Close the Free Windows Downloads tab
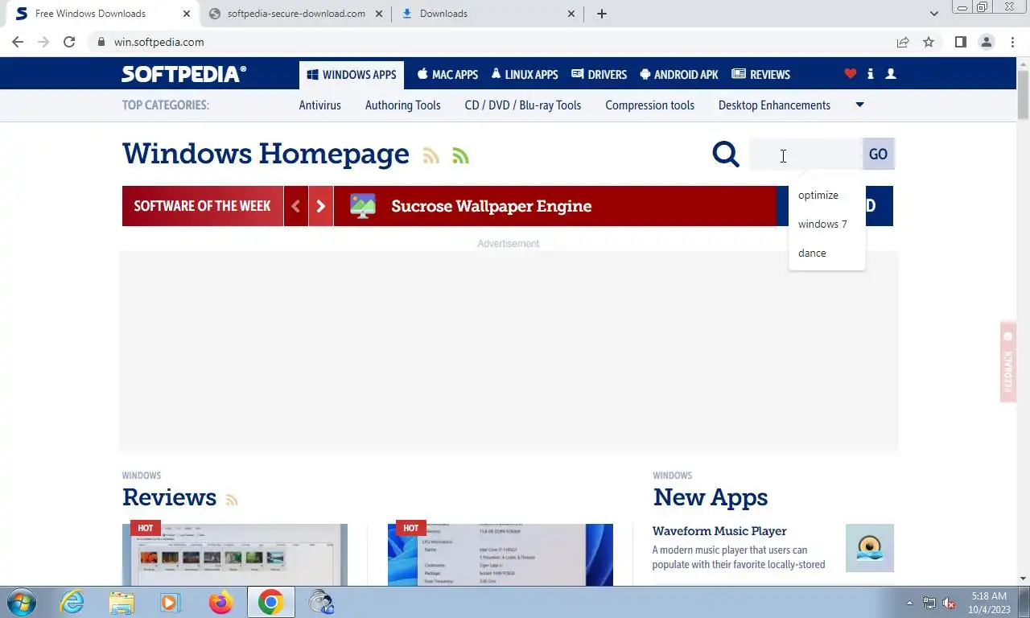Image resolution: width=1030 pixels, height=618 pixels. pyautogui.click(x=187, y=14)
